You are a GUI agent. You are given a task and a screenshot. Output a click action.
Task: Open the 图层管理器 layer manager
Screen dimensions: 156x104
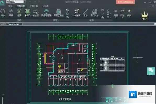46,13
